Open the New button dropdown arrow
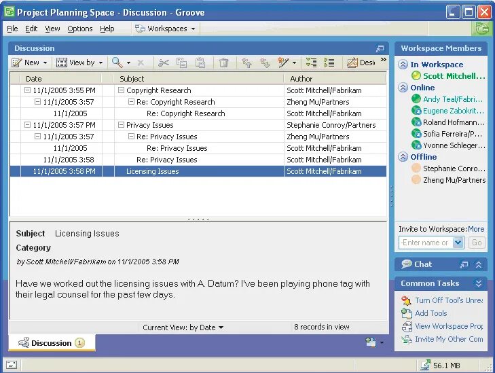The width and height of the screenshot is (495, 373). (45, 63)
